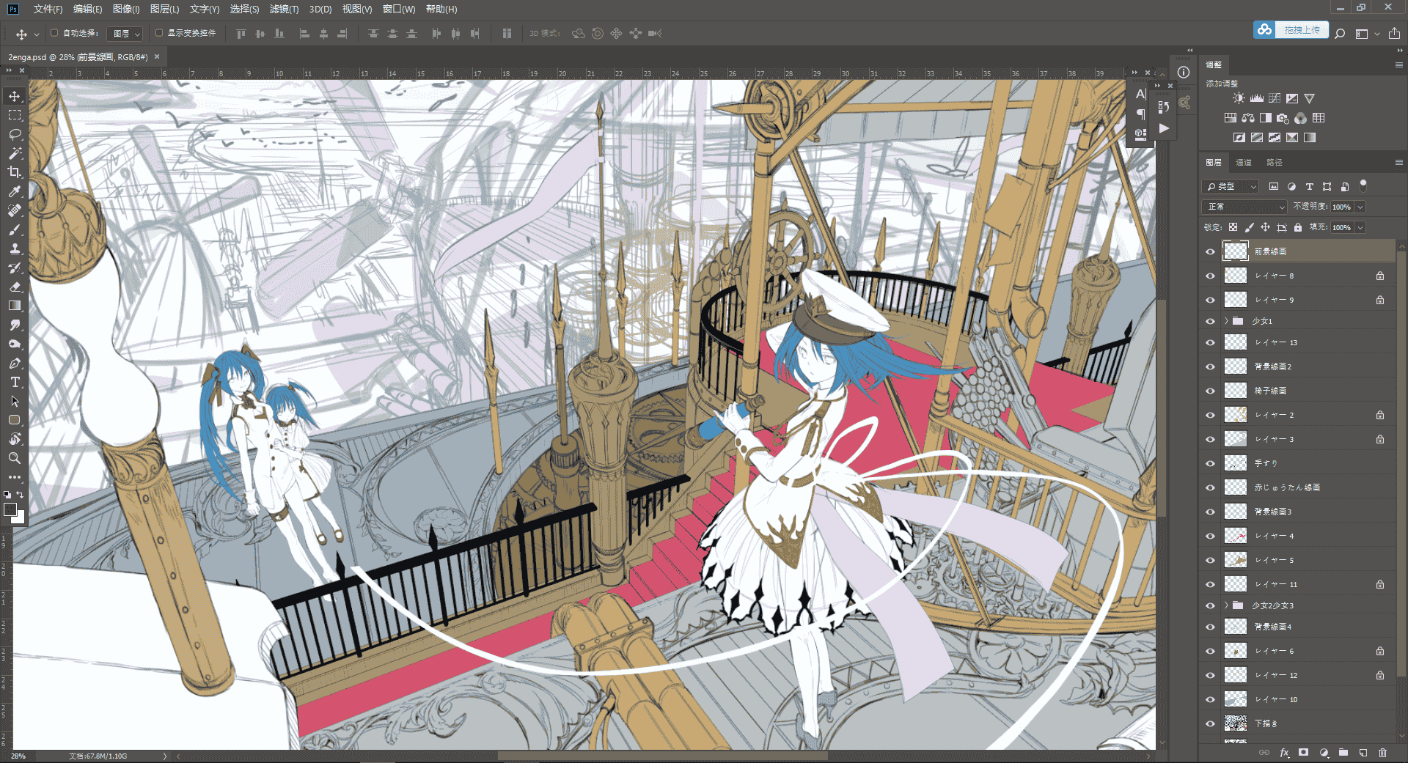Open the fill 填充 dropdown arrow
Screen dimensions: 1408x763
point(1360,227)
